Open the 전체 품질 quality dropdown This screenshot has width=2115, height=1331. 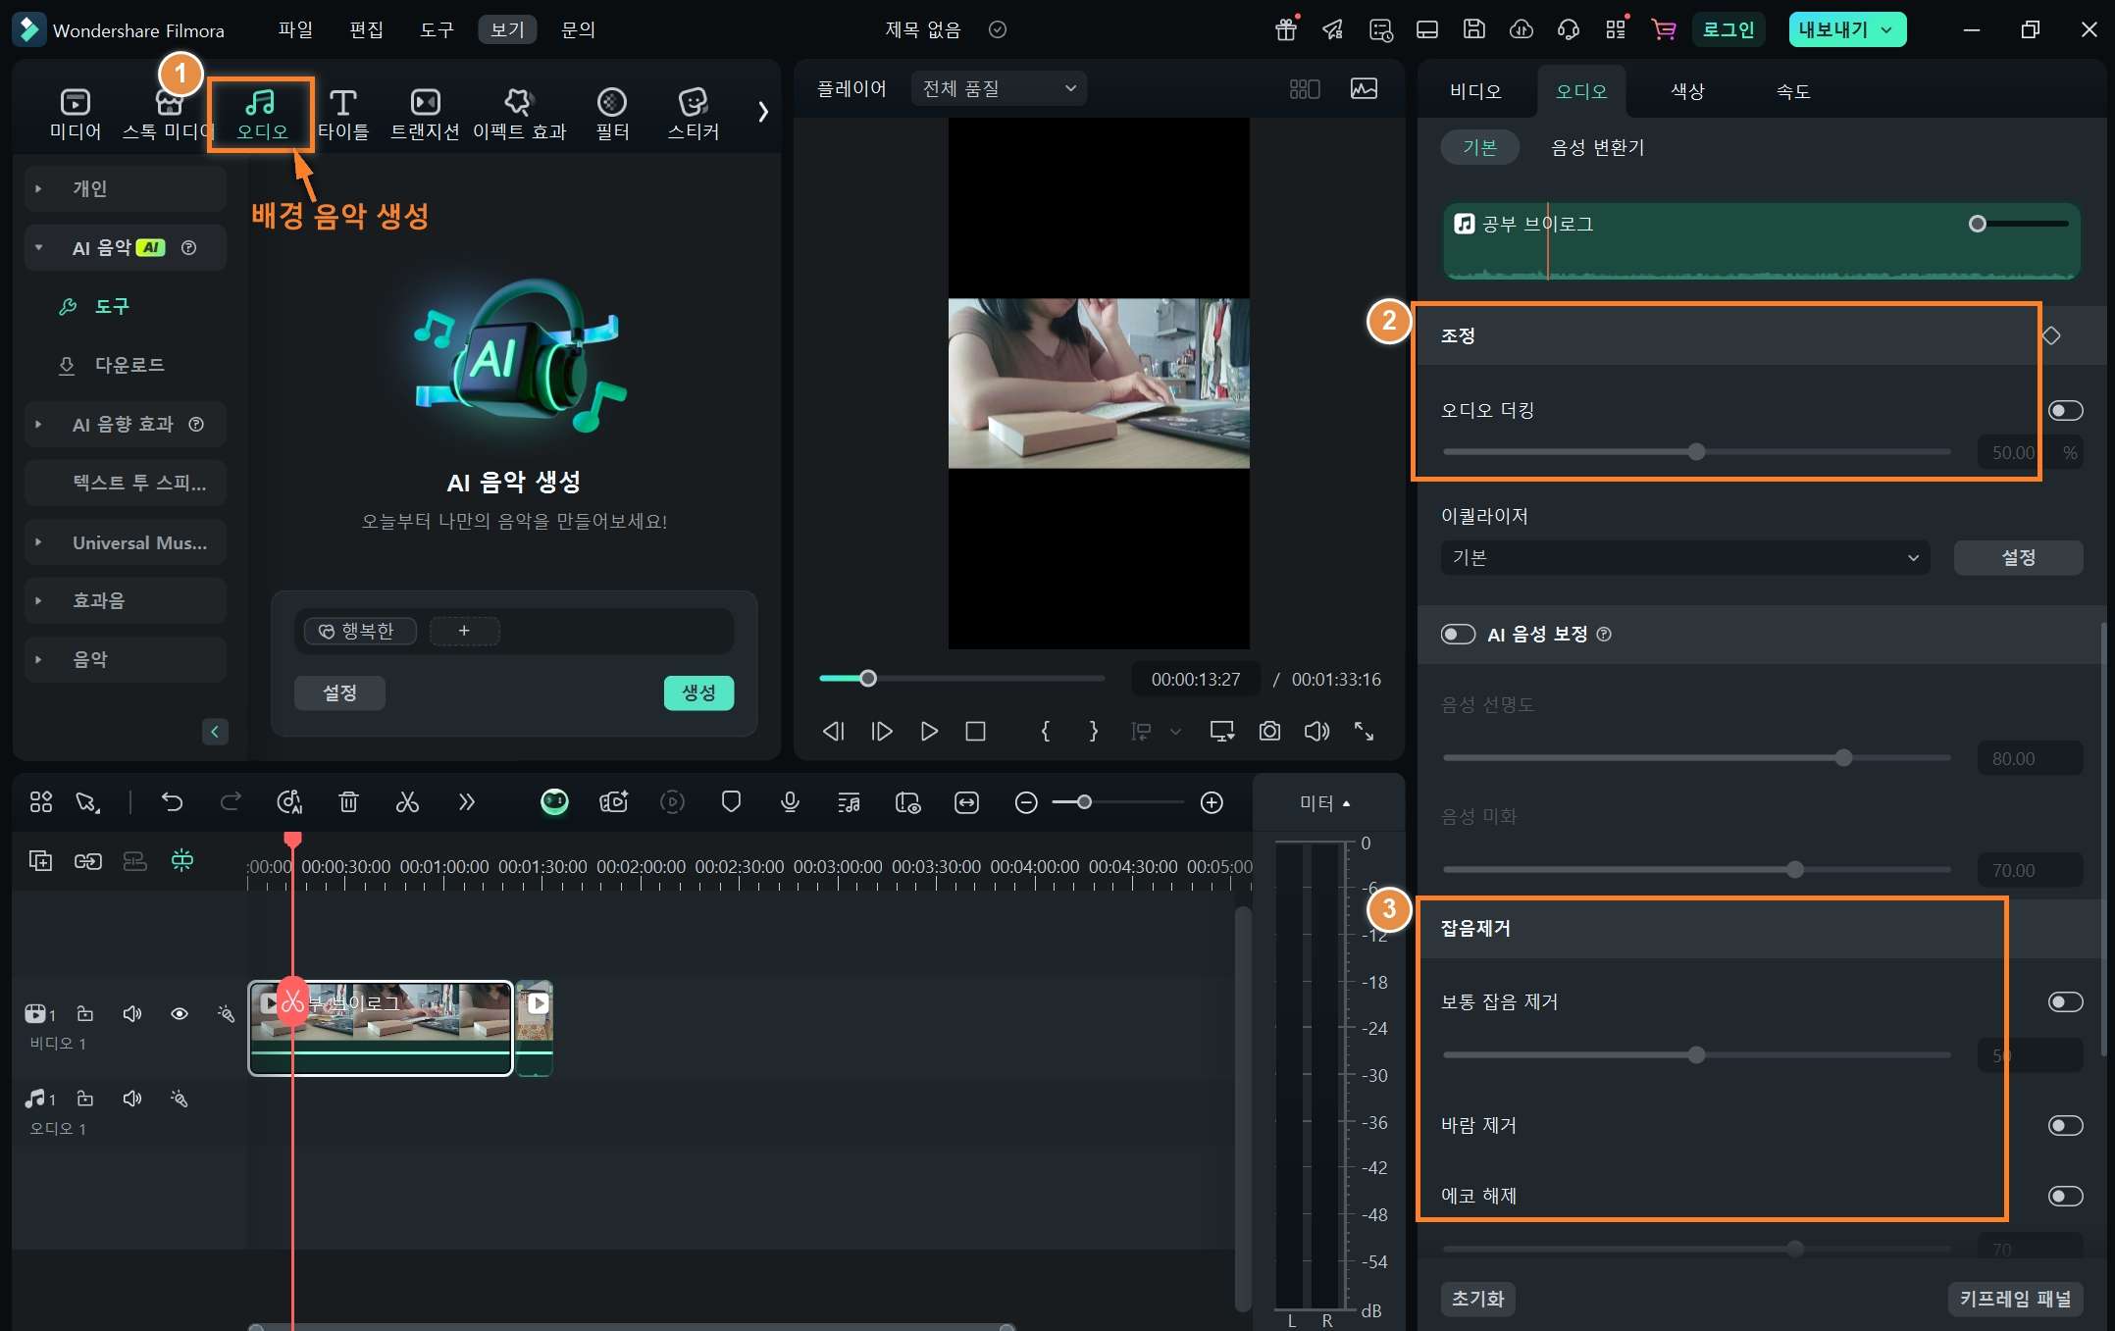coord(999,88)
